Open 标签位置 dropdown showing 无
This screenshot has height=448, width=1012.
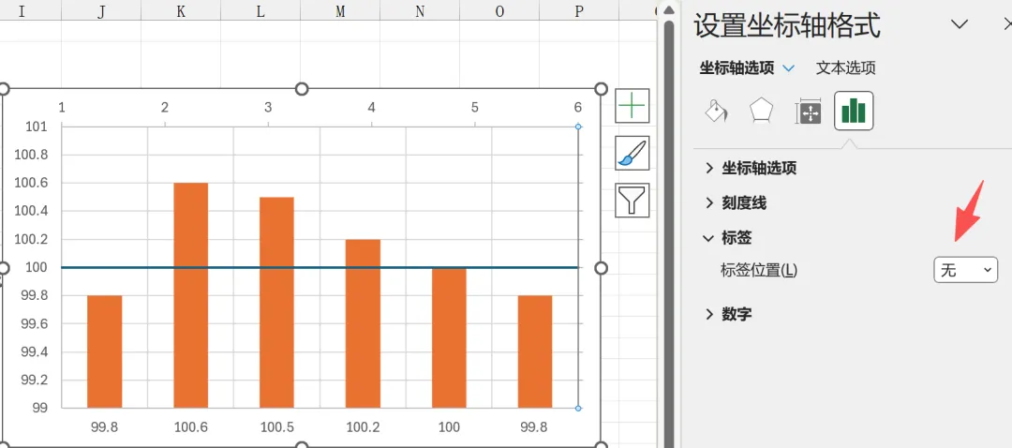tap(965, 270)
